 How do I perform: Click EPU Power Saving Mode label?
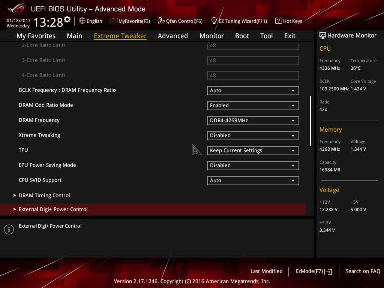point(47,165)
